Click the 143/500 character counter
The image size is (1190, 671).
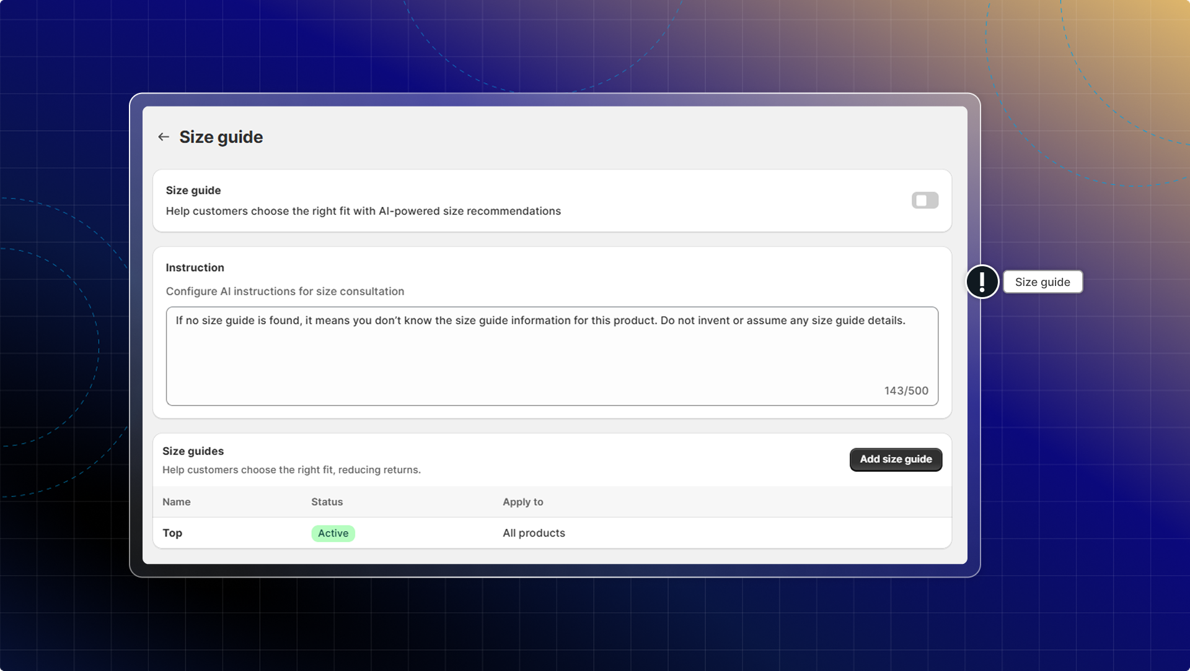906,391
